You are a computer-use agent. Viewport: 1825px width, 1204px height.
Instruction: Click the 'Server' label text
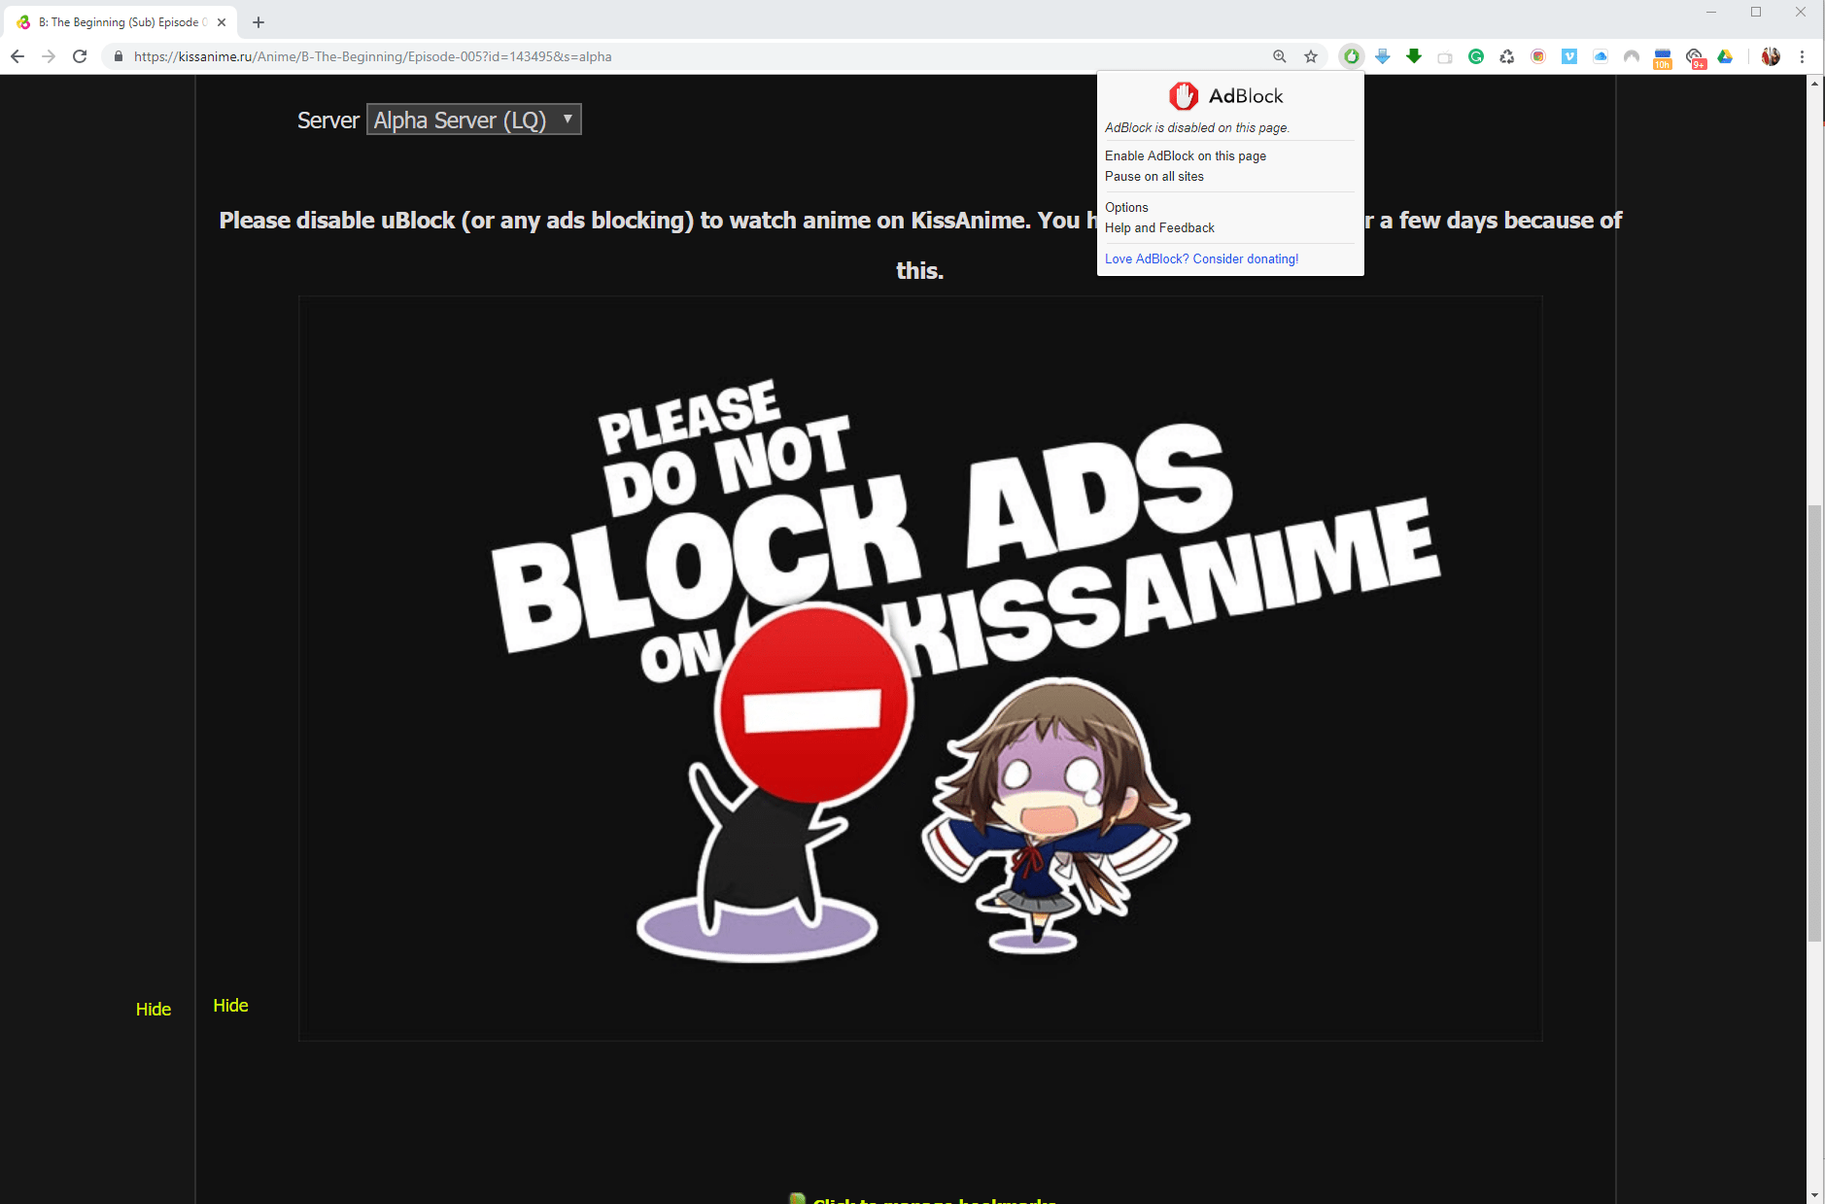pyautogui.click(x=328, y=120)
